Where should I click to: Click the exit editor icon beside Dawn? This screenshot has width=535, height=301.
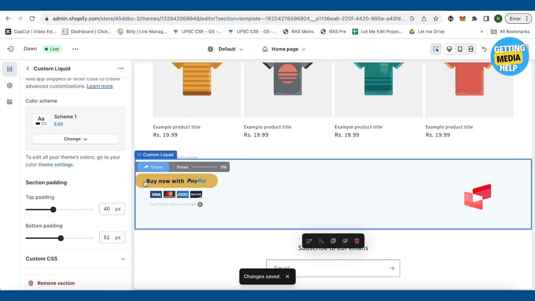point(10,49)
